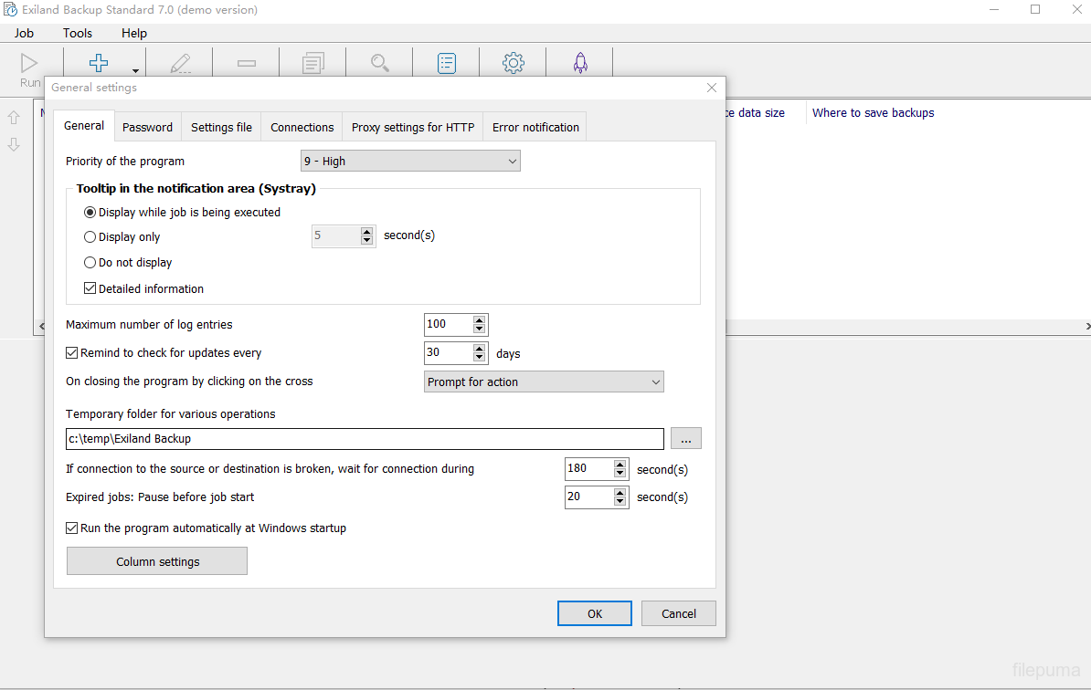Click the magnifier icon in toolbar
The width and height of the screenshot is (1091, 690).
coord(380,63)
